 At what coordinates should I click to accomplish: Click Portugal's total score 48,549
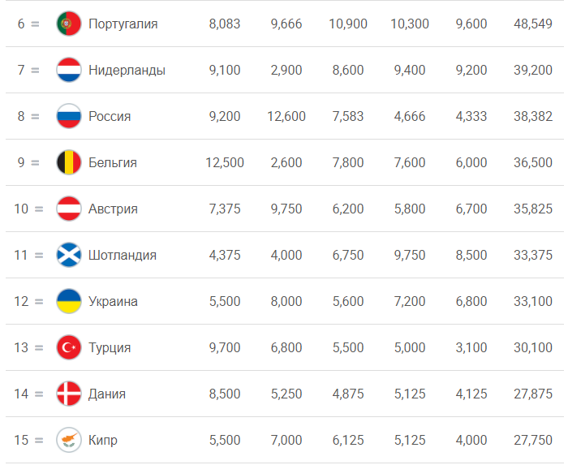click(x=533, y=24)
